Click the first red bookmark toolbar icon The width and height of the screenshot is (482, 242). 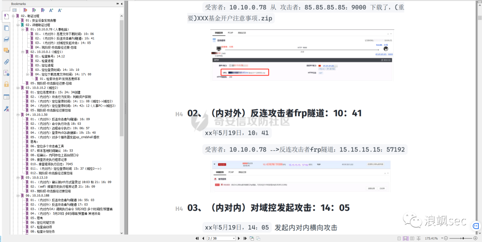coord(25,10)
